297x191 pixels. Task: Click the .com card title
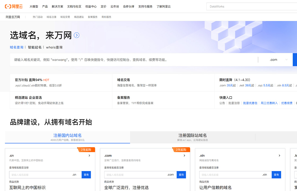108,155
